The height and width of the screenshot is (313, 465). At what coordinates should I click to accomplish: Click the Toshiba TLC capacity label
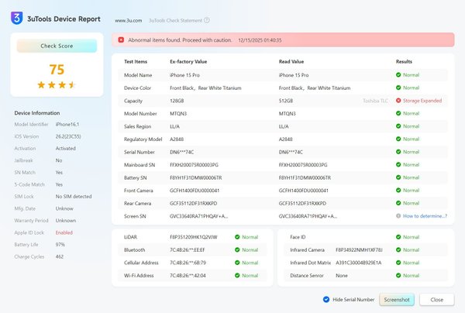click(375, 101)
